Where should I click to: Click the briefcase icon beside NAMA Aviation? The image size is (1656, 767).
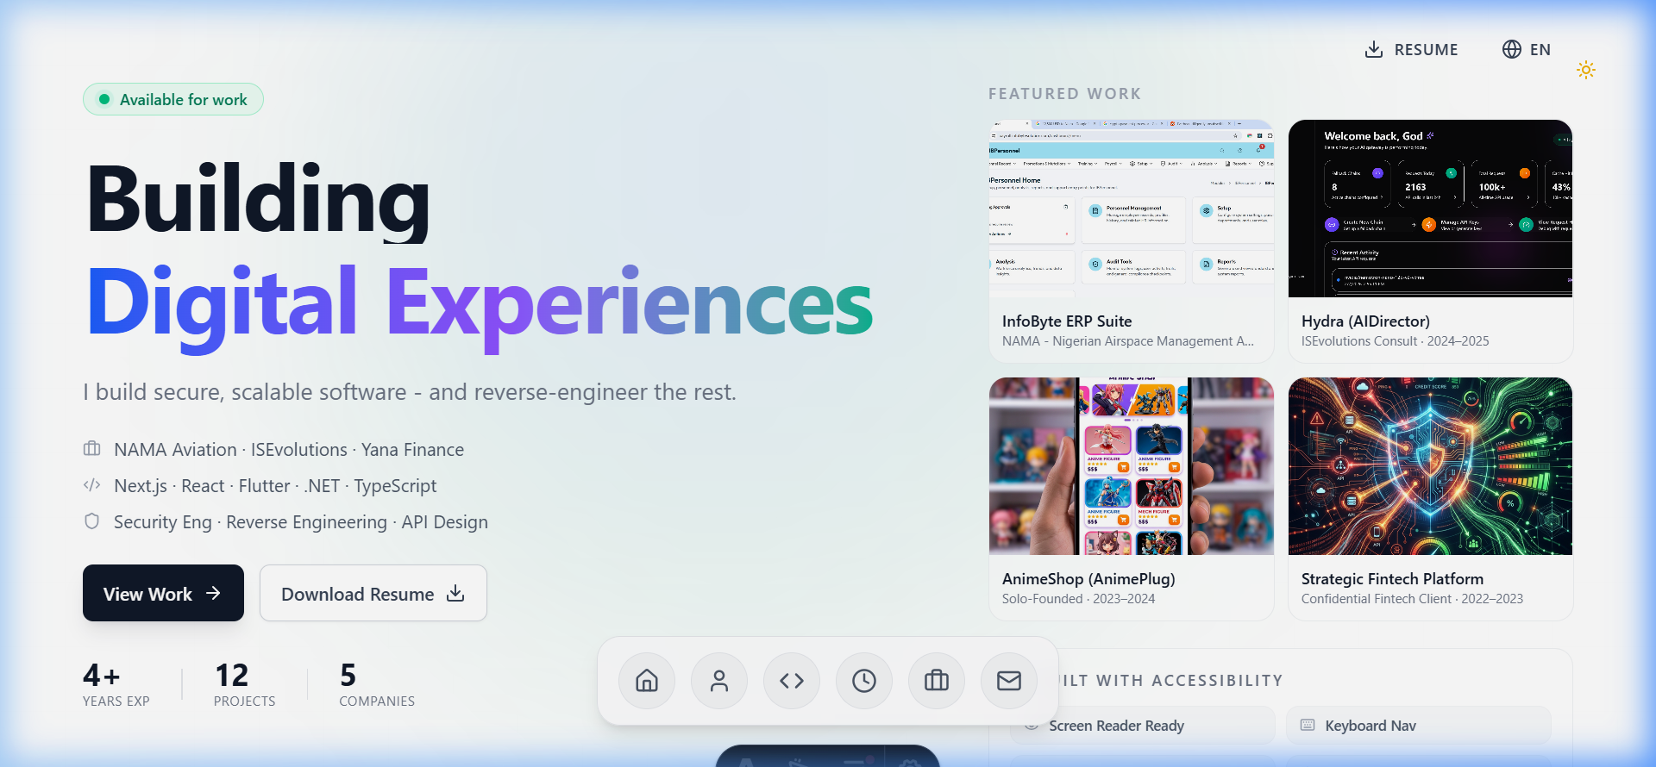[92, 448]
